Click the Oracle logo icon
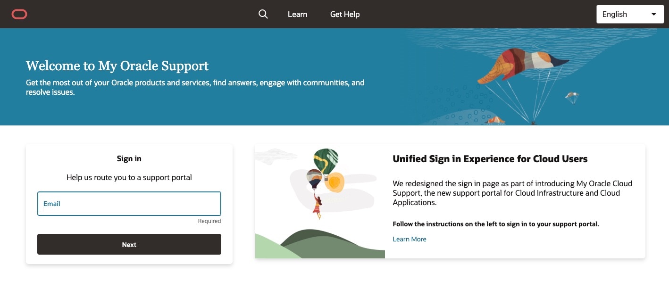The image size is (669, 298). [x=19, y=14]
